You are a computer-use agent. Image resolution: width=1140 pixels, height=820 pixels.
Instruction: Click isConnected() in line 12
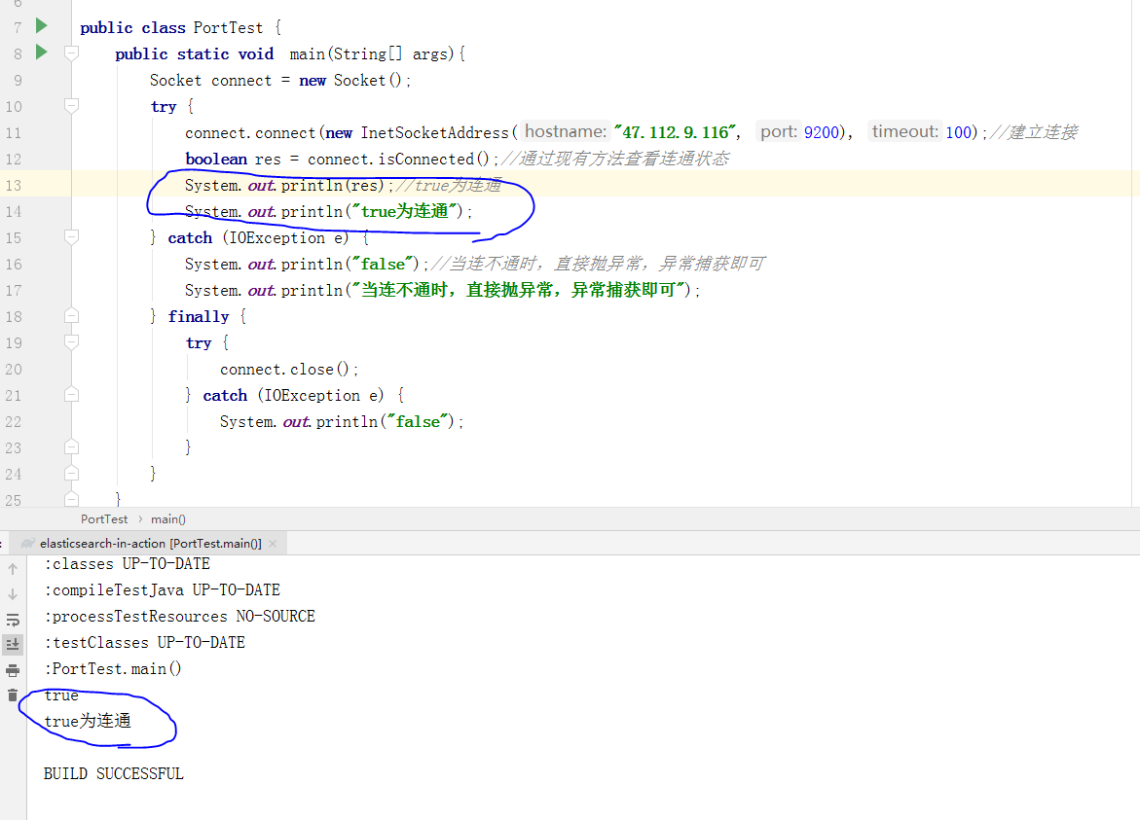[x=434, y=160]
